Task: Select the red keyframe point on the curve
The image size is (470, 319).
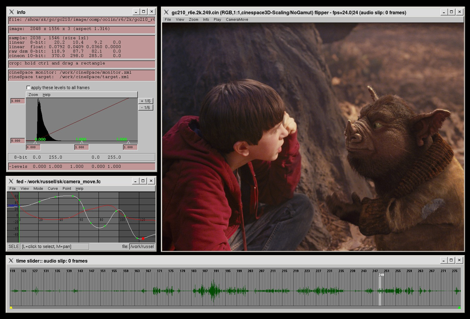Action: click(143, 238)
